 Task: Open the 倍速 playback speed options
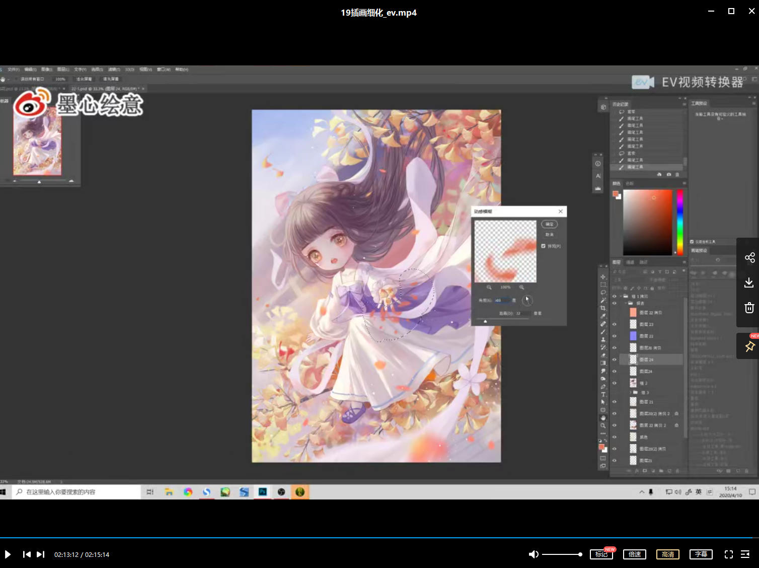coord(635,554)
